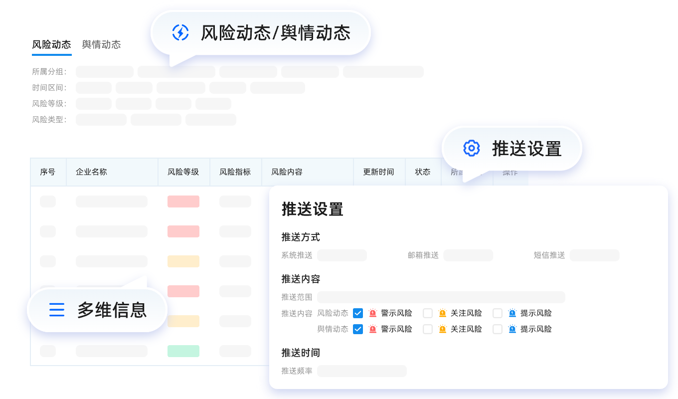Screen dimensions: 678x399
Task: Click blue alarm icon in 风险动态 row
Action: pyautogui.click(x=512, y=313)
